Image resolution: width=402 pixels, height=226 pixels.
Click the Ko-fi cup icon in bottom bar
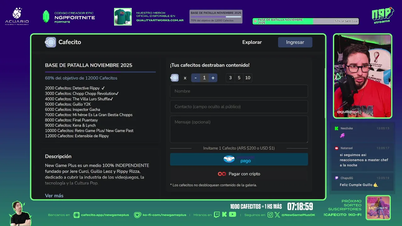[138, 215]
